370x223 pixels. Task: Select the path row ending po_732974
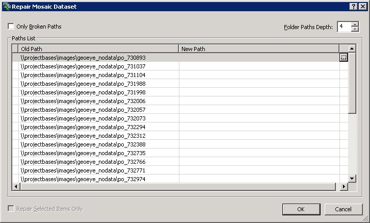point(83,179)
